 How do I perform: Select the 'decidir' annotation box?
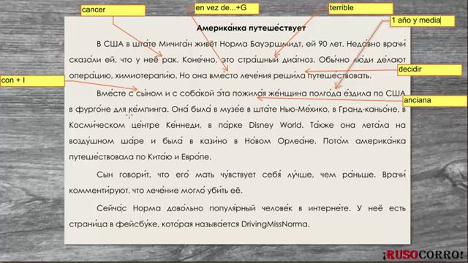coord(429,70)
